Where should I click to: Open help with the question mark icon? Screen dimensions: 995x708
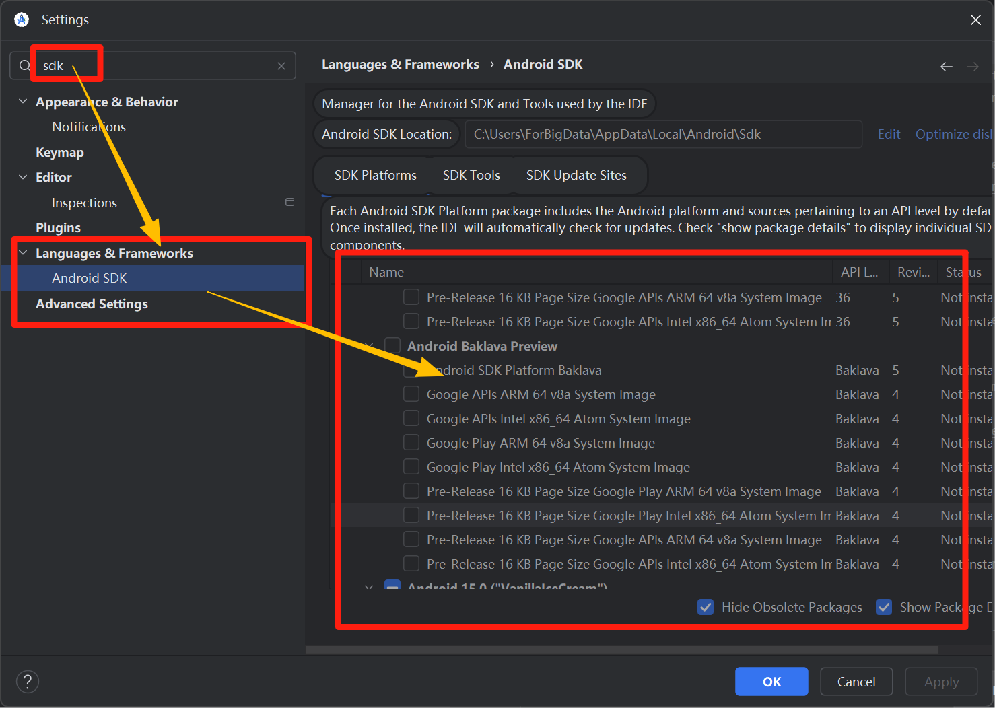(28, 682)
